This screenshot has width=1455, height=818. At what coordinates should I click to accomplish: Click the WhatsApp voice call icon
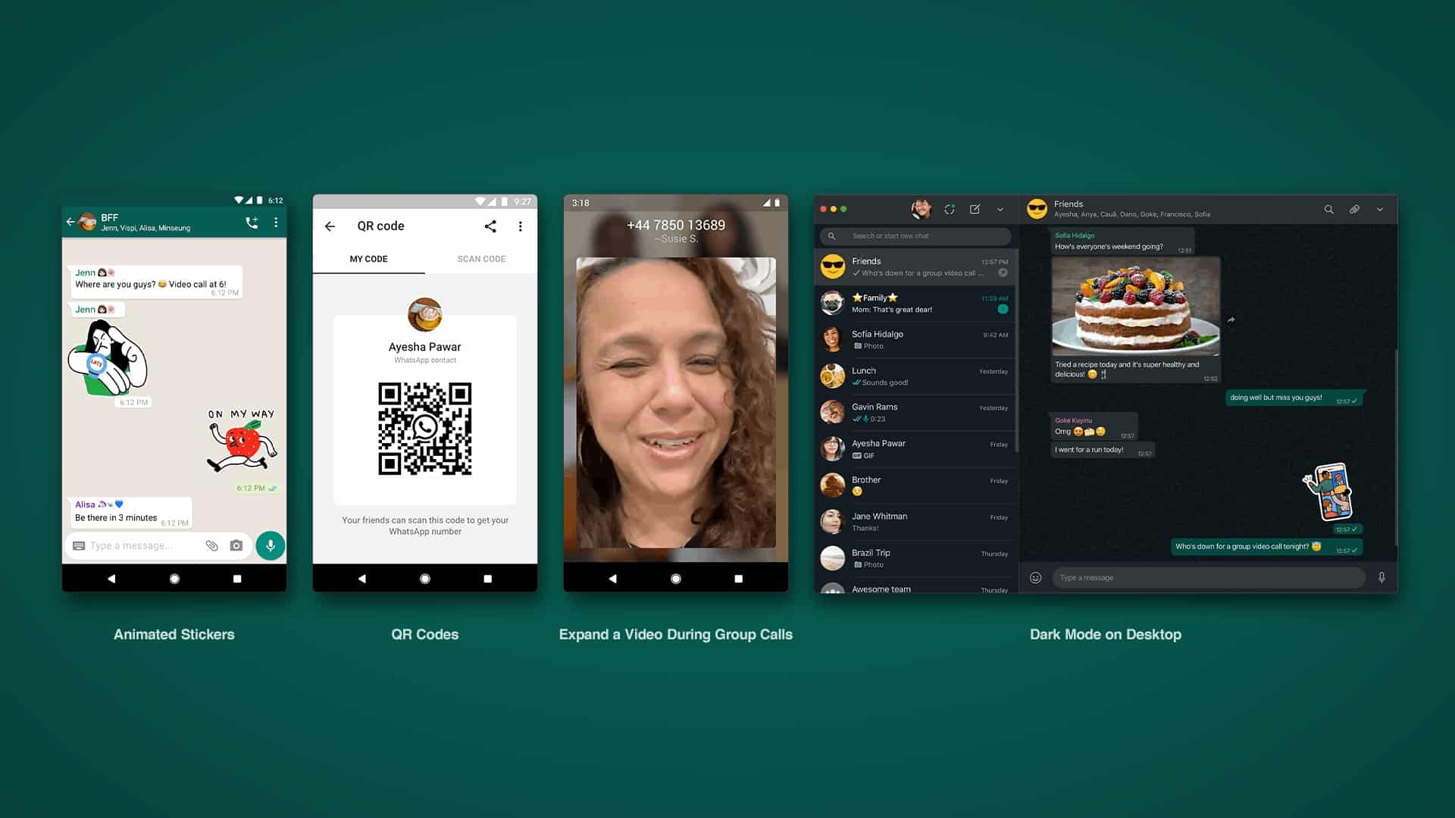click(x=253, y=222)
